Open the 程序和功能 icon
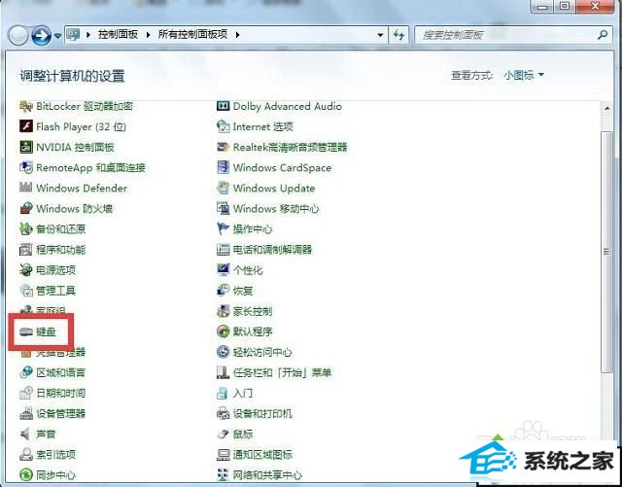 coord(26,250)
